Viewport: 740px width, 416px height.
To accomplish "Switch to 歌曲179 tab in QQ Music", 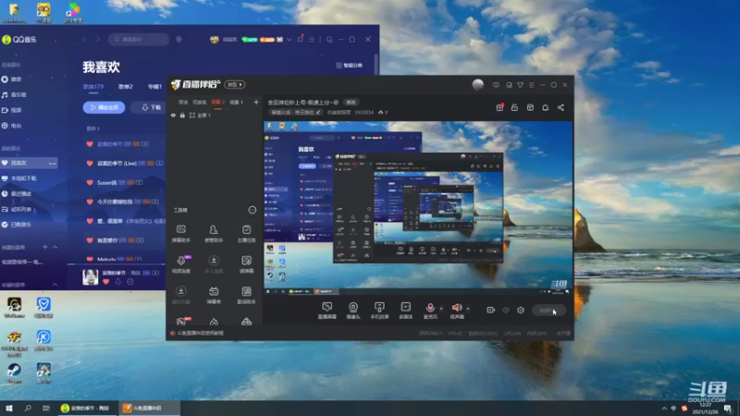I will tap(93, 86).
